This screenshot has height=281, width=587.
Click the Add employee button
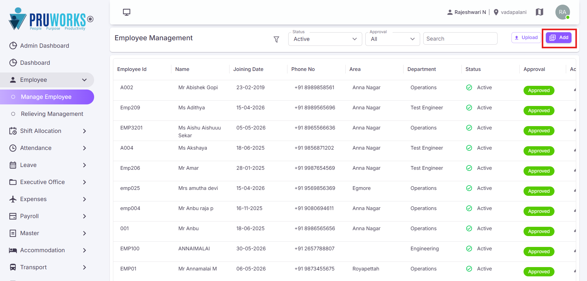(x=559, y=37)
